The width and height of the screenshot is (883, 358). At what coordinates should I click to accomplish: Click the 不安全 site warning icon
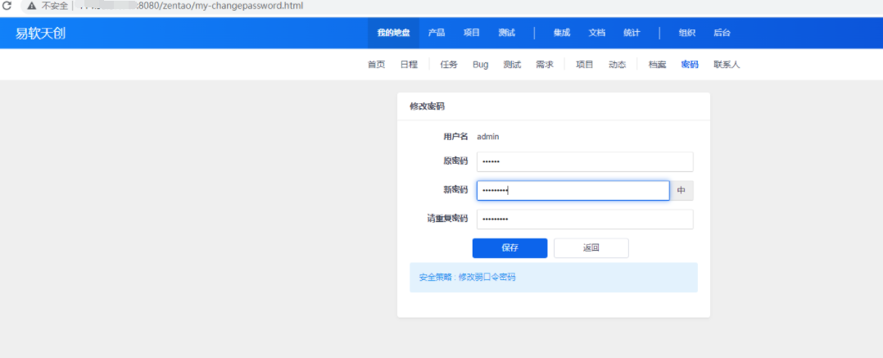(32, 6)
